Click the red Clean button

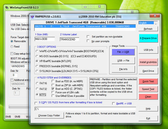click(148, 97)
